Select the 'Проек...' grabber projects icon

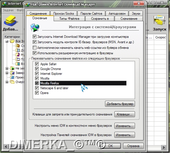[x=12, y=77]
